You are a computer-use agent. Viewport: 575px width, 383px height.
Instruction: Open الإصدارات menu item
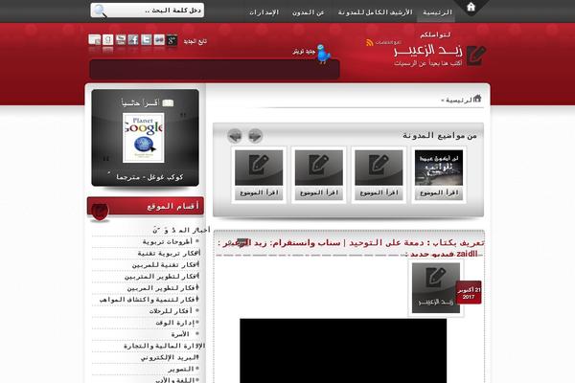tap(264, 12)
